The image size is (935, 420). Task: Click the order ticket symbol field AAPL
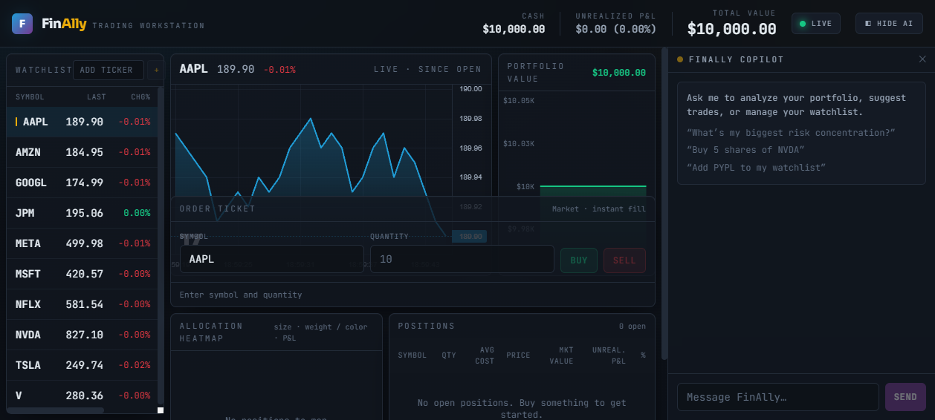click(x=272, y=259)
